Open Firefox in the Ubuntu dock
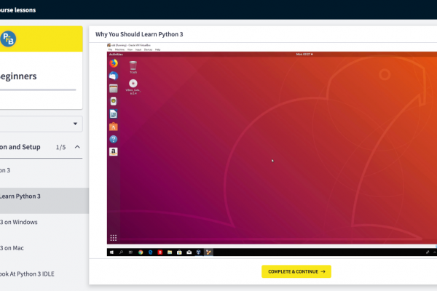The height and width of the screenshot is (291, 437). pyautogui.click(x=114, y=63)
